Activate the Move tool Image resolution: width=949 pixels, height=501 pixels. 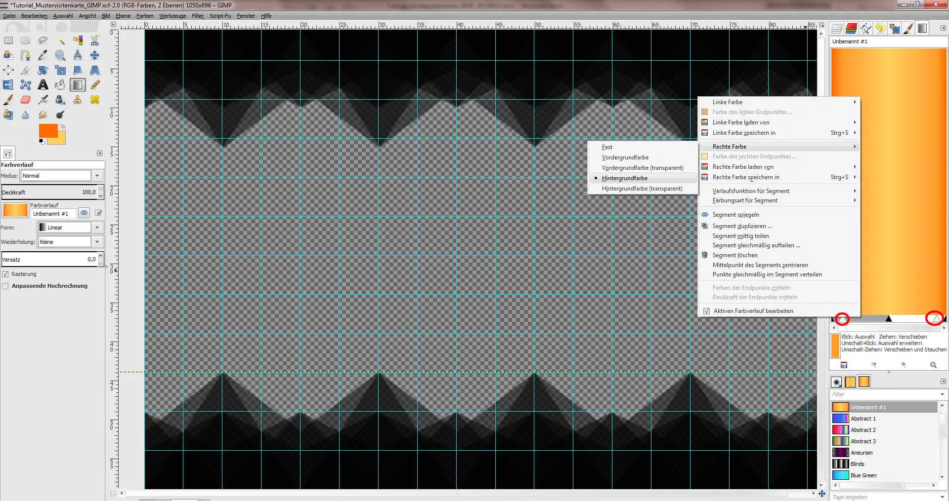95,55
